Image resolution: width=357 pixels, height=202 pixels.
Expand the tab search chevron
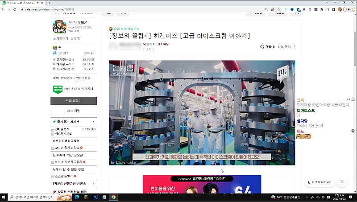[327, 3]
